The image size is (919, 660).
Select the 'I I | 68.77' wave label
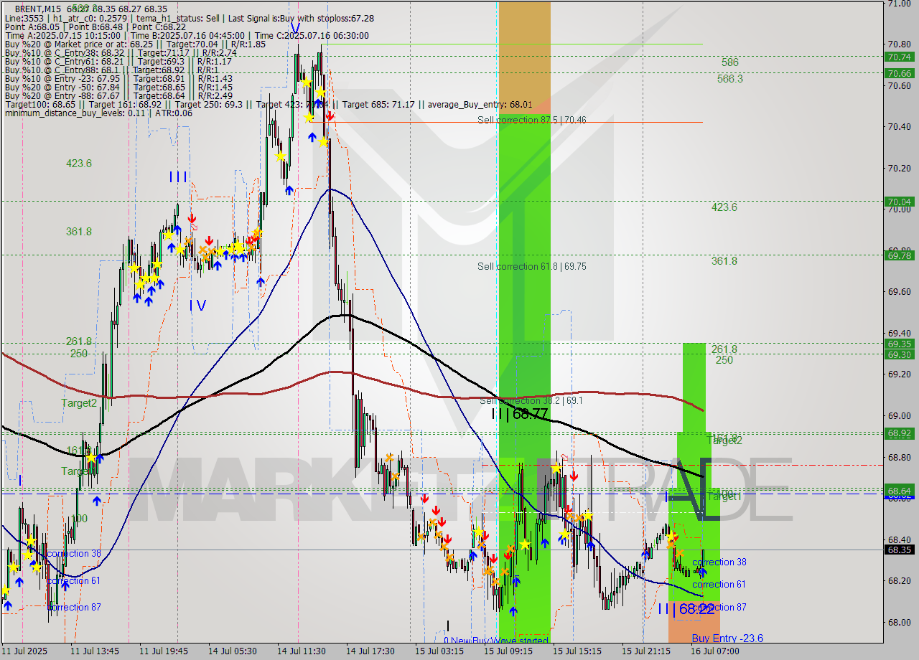tap(520, 414)
